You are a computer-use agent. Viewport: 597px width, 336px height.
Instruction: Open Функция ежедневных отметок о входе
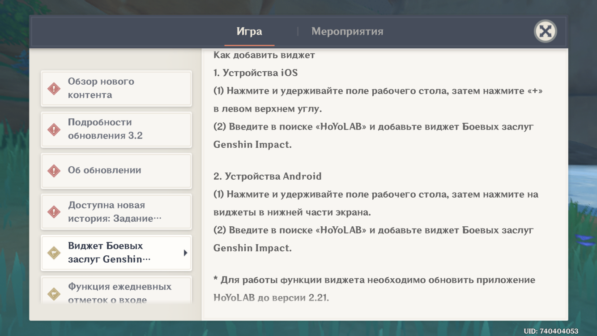116,290
